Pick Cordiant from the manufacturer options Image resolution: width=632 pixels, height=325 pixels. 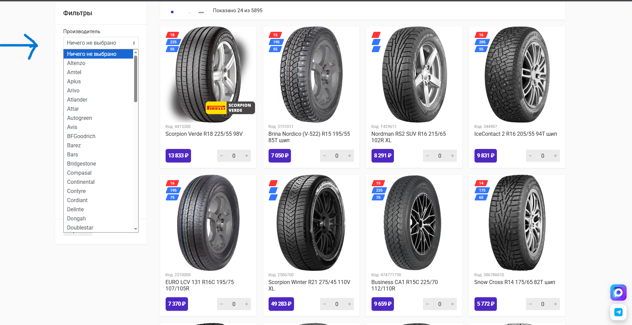77,200
